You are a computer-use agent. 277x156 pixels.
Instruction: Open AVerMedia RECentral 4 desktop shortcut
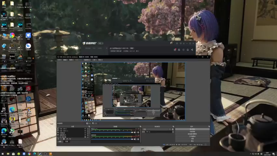coord(12,47)
